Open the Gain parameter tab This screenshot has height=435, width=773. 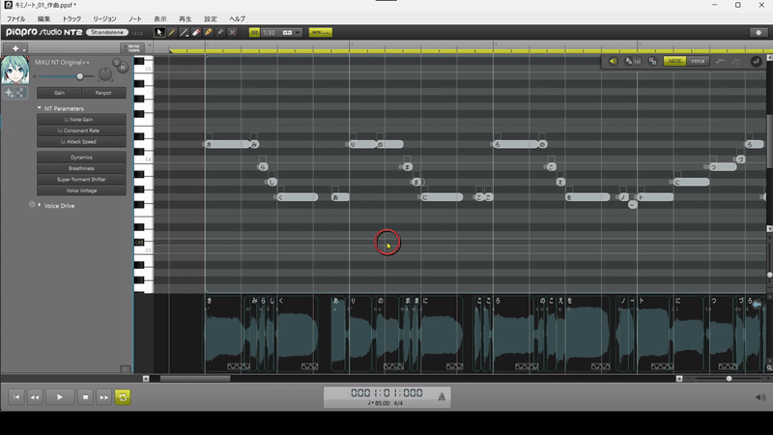pos(59,93)
